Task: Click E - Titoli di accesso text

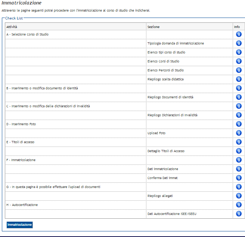Action: 20,142
